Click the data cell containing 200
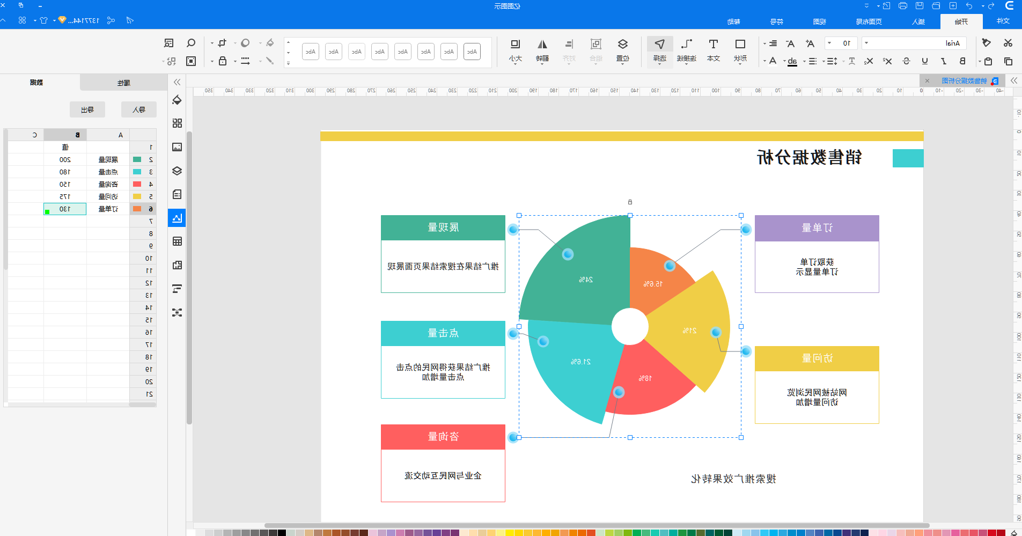This screenshot has width=1022, height=536. [65, 159]
